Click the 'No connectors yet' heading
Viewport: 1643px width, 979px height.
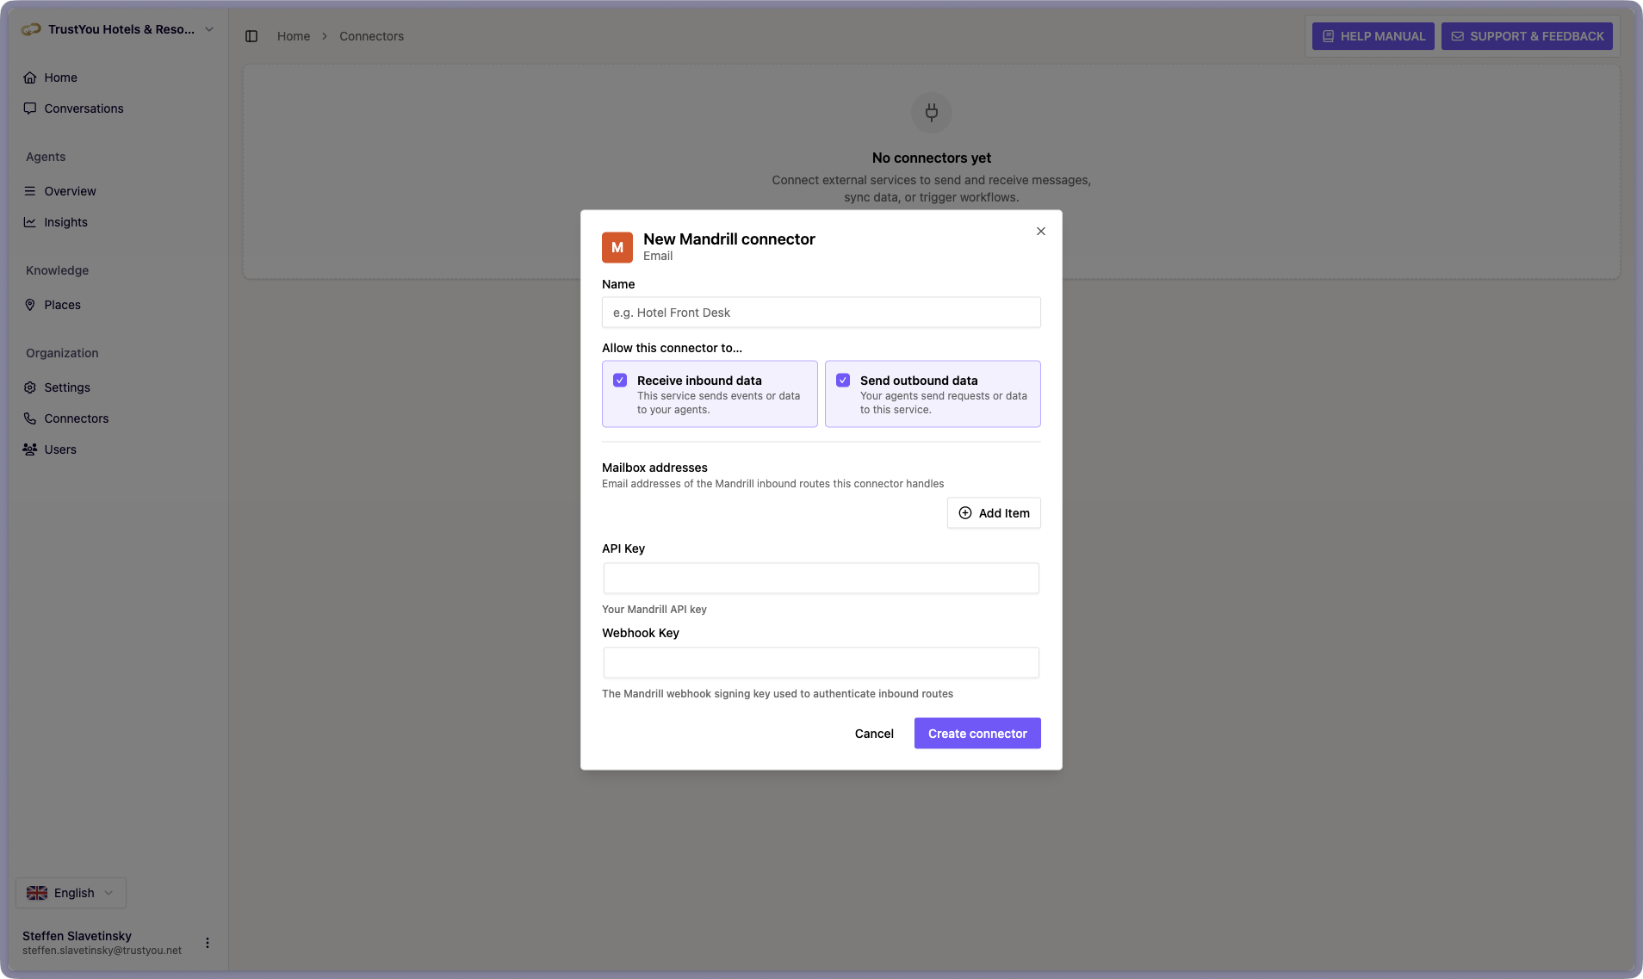point(932,158)
